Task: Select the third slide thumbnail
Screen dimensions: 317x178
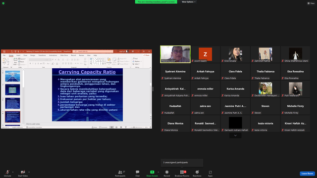Action: pos(12,103)
